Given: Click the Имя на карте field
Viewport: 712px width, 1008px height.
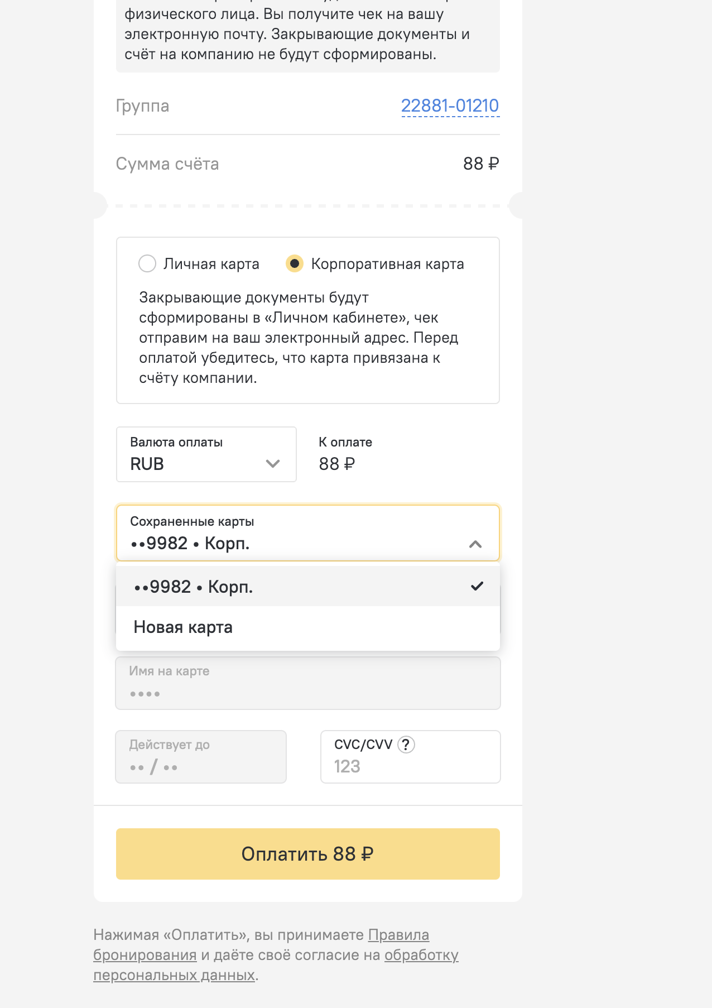Looking at the screenshot, I should (308, 683).
